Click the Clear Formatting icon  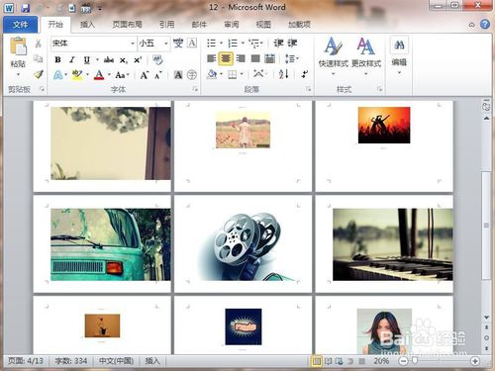coord(157,59)
